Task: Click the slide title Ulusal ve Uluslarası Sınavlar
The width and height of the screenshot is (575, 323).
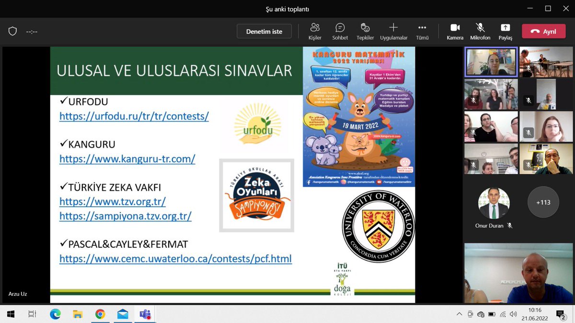Action: 174,70
